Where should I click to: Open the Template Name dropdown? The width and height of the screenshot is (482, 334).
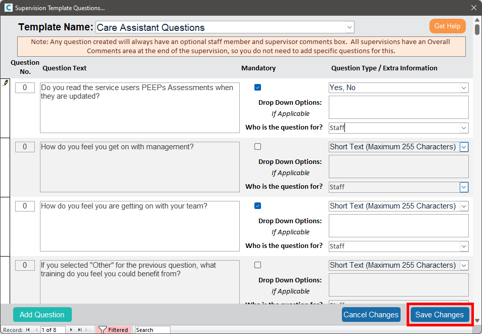[349, 27]
